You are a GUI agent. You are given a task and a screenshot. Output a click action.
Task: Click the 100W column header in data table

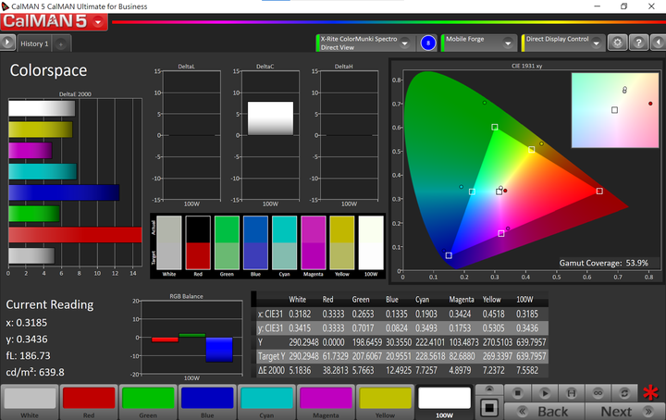[524, 300]
